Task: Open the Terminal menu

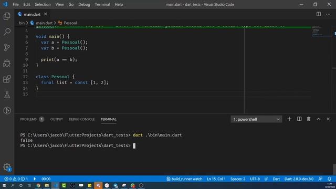Action: point(102,4)
